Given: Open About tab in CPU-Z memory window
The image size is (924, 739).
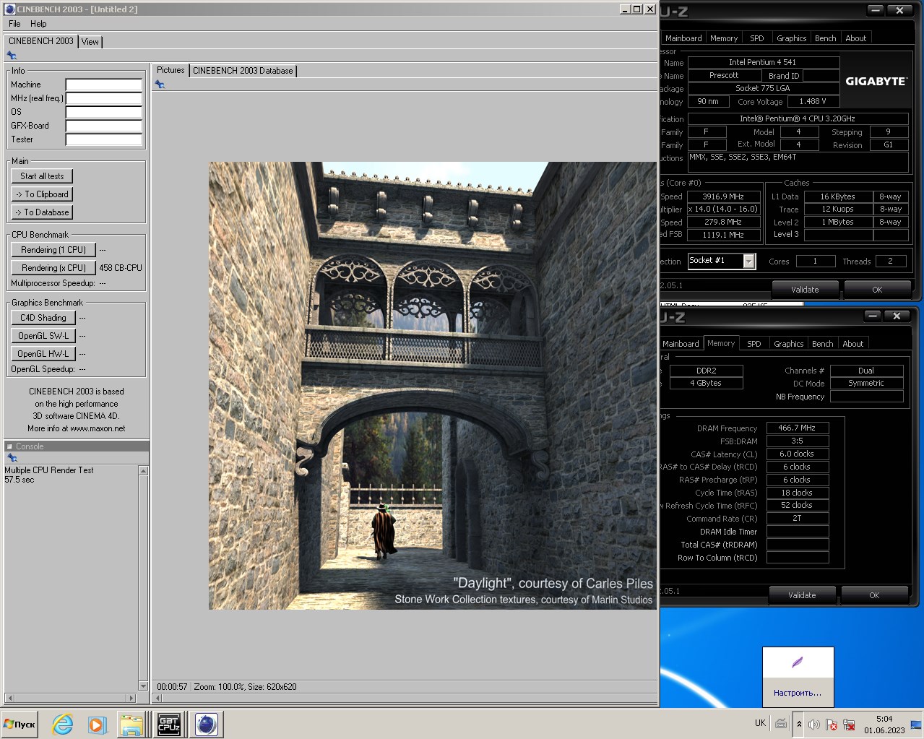Looking at the screenshot, I should point(852,344).
